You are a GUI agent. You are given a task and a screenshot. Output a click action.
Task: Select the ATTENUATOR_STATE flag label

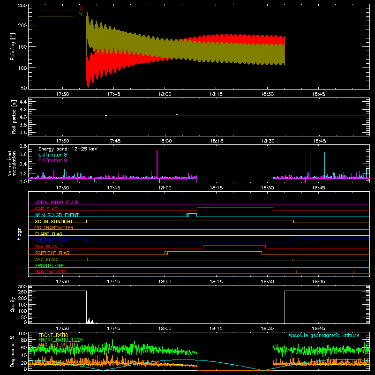(57, 202)
